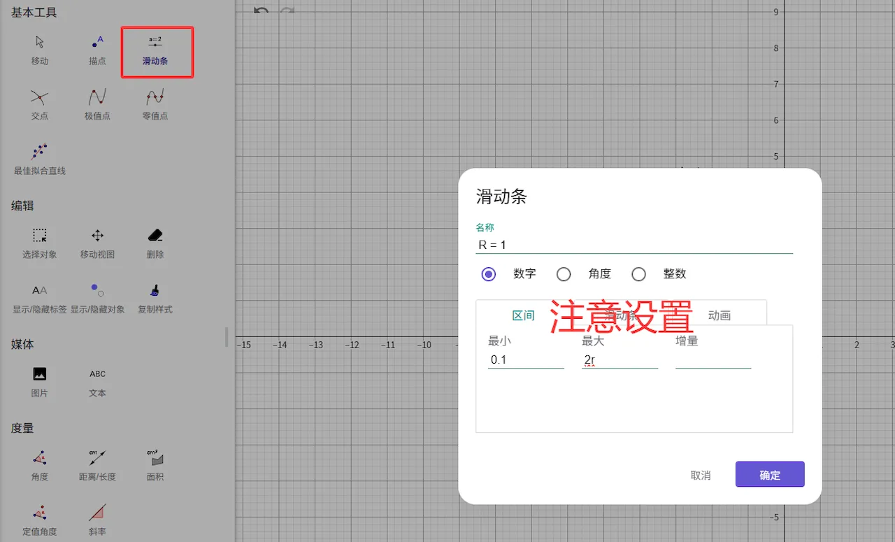895x542 pixels.
Task: Select the 复制样式 copy style tool
Action: pos(155,297)
